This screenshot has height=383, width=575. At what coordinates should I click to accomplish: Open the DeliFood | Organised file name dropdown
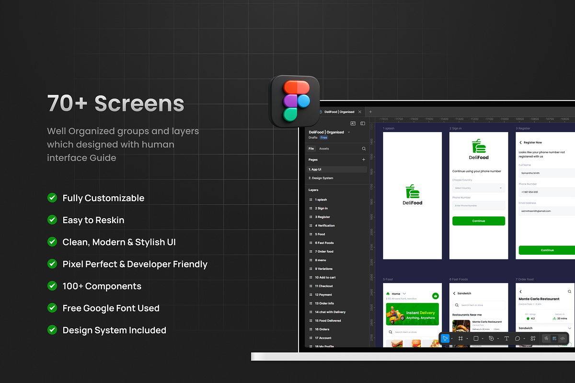click(349, 132)
